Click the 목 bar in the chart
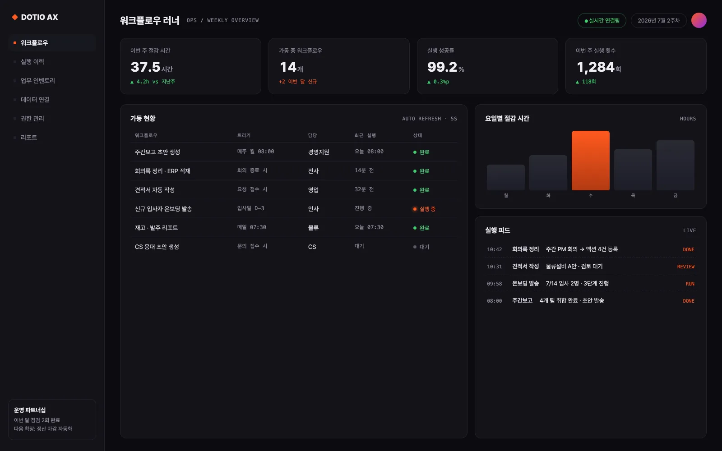The width and height of the screenshot is (722, 451). 633,170
